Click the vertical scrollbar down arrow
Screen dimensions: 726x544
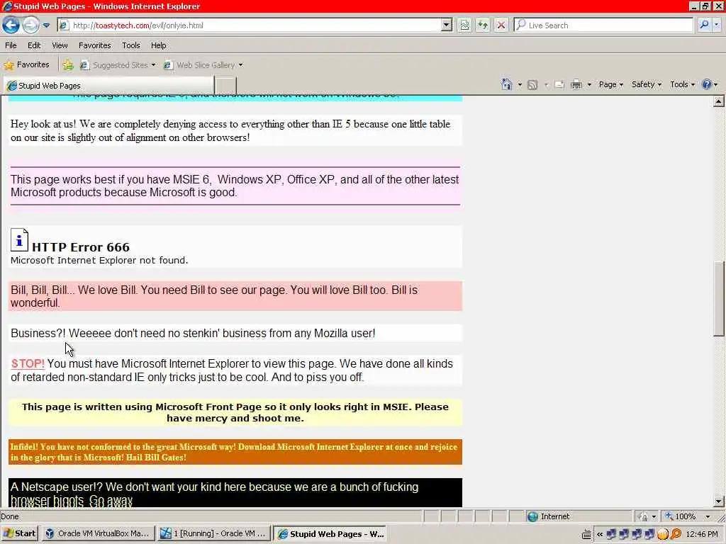click(719, 501)
